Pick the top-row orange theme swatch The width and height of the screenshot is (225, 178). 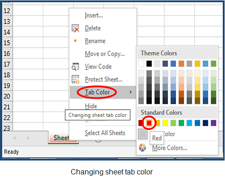(181, 64)
